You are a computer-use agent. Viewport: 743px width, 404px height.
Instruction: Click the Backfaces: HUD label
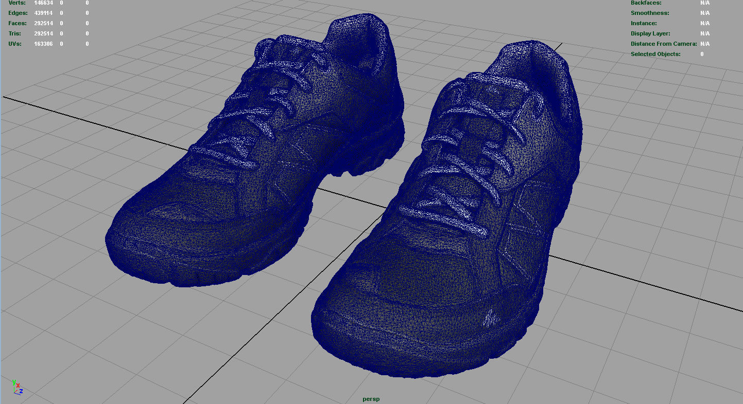pos(646,3)
